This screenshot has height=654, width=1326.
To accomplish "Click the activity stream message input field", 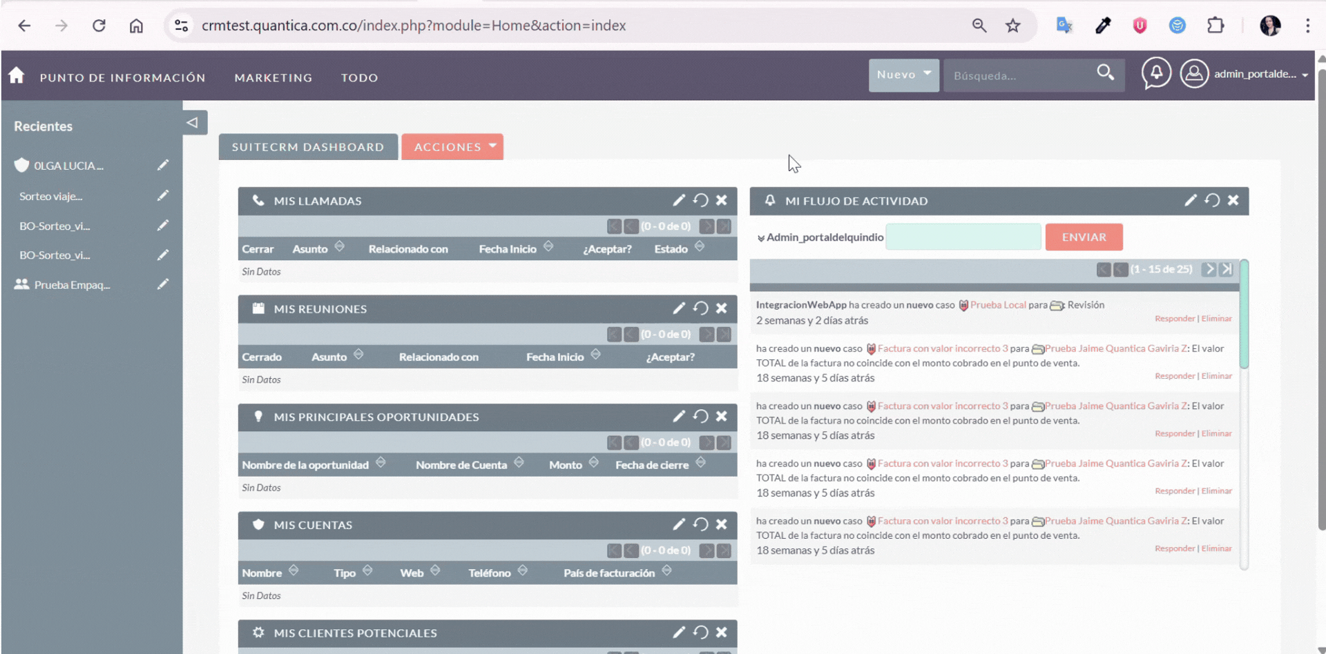I will tap(963, 237).
